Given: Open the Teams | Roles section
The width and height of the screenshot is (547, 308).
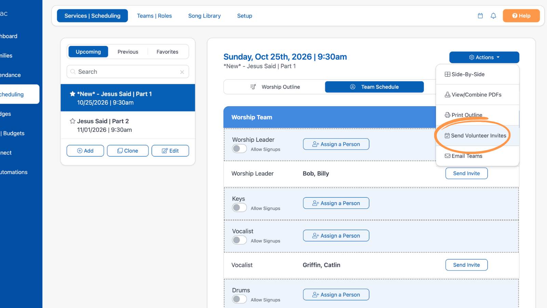Looking at the screenshot, I should [x=155, y=16].
